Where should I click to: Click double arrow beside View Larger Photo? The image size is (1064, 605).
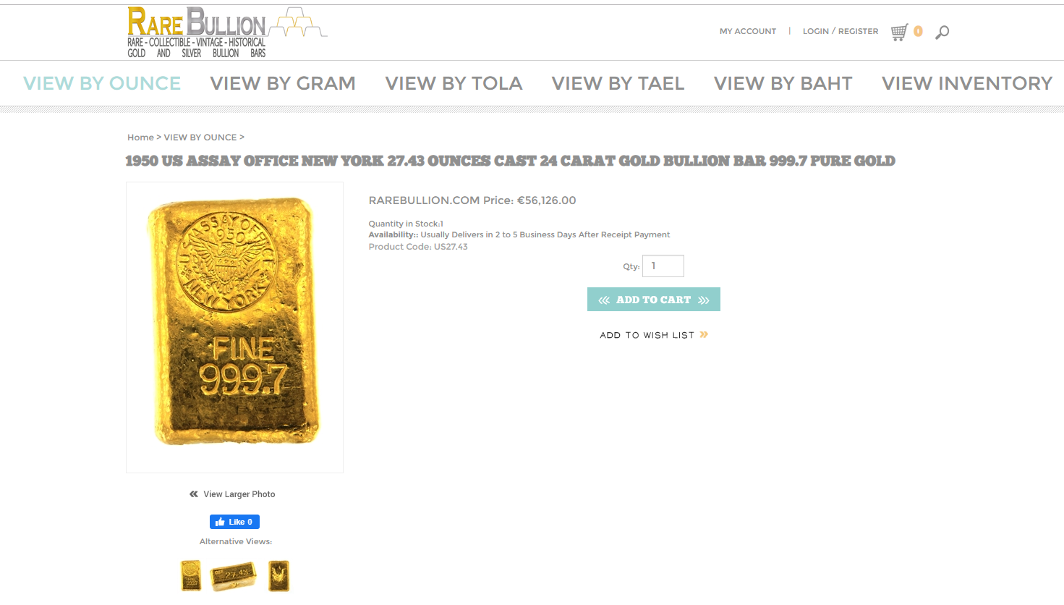pos(194,494)
